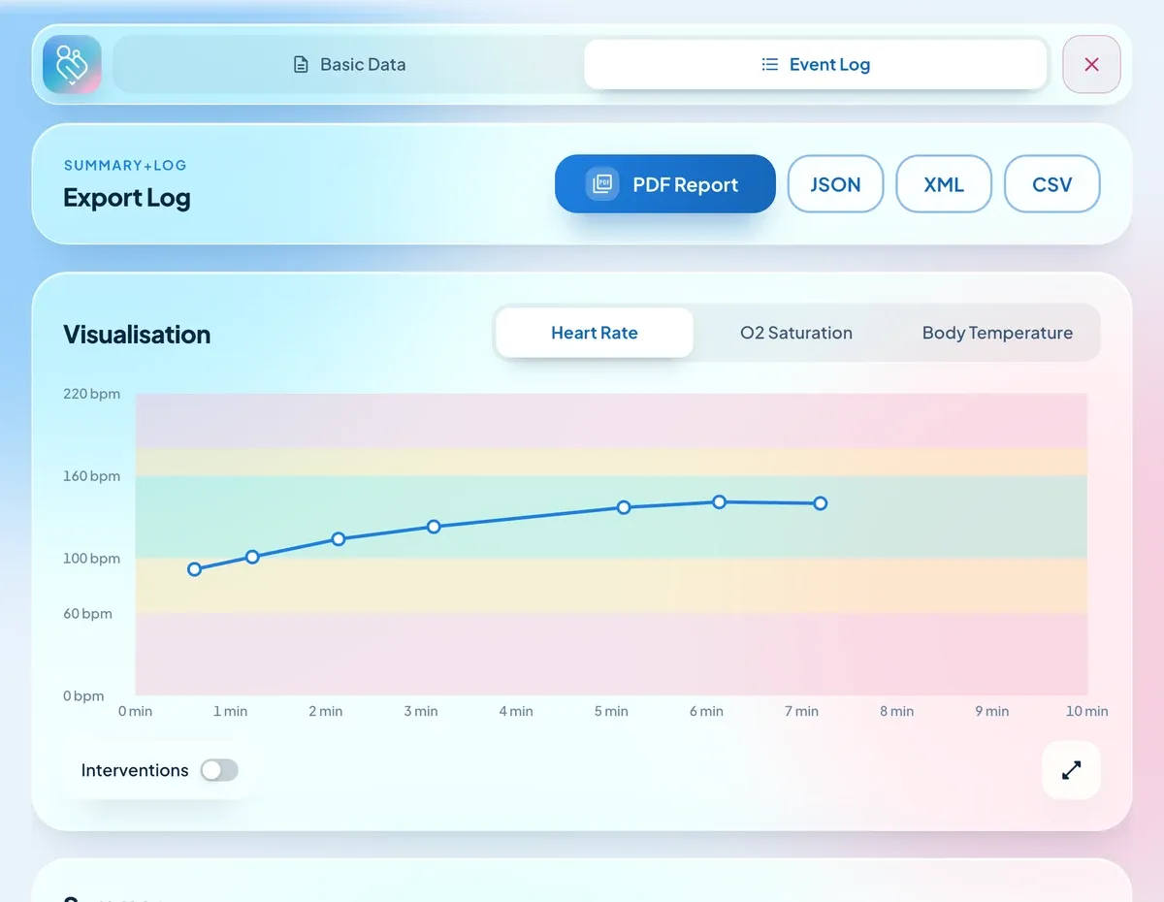Click the "100 bpm" axis label
The height and width of the screenshot is (902, 1164).
pyautogui.click(x=92, y=559)
